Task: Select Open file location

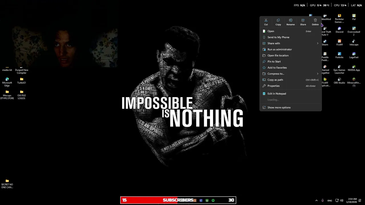Action: [x=291, y=56]
